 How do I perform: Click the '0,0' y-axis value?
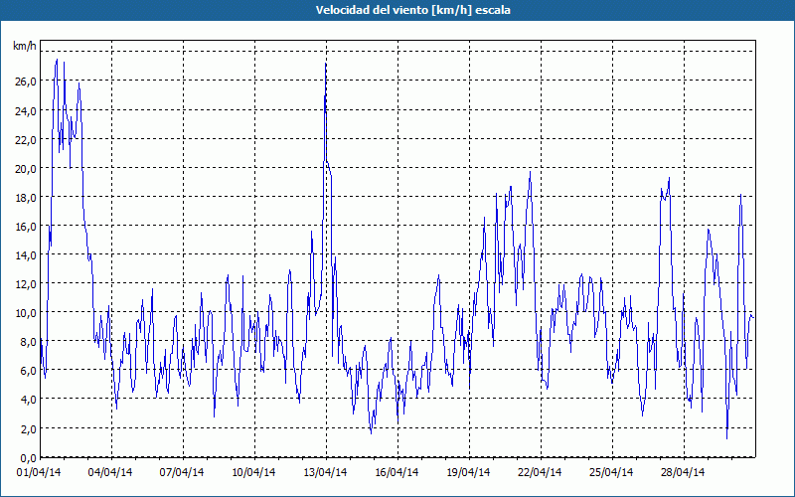pyautogui.click(x=28, y=458)
